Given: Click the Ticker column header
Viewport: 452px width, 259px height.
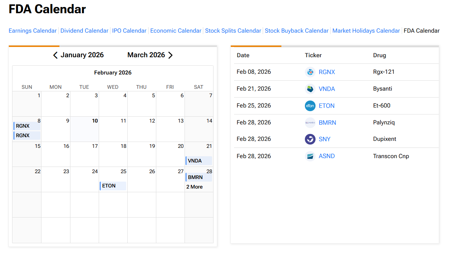Looking at the screenshot, I should pos(313,55).
